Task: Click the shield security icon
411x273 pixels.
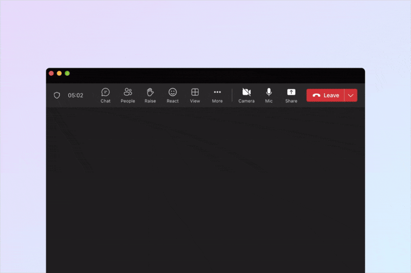Action: tap(57, 95)
